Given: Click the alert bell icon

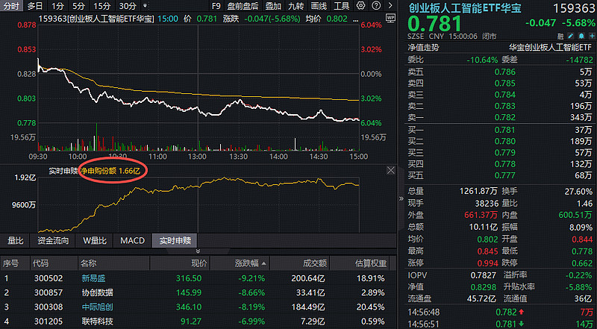Looking at the screenshot, I should coord(581,37).
